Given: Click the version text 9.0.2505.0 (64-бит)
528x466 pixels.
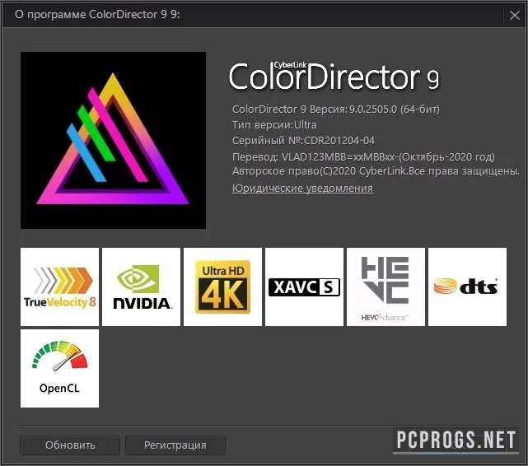Looking at the screenshot, I should click(394, 110).
